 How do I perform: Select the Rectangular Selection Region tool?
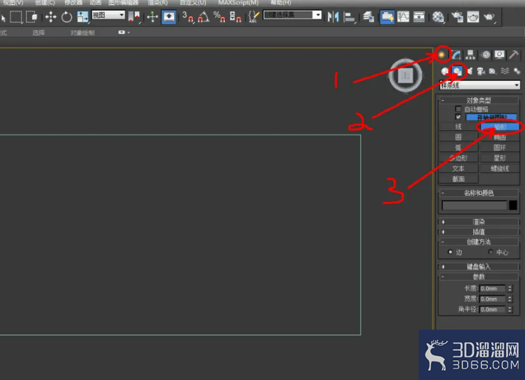pos(16,16)
